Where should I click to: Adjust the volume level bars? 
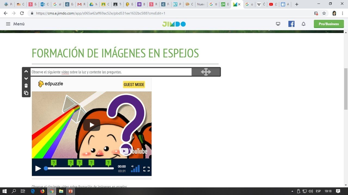(x=135, y=169)
